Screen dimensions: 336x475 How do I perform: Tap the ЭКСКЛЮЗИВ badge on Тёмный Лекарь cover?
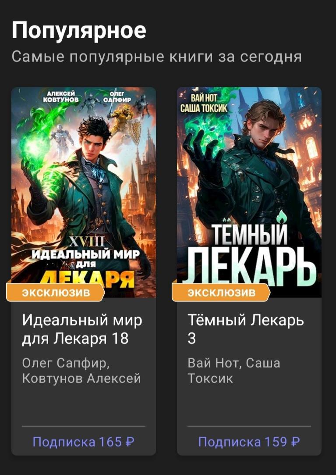click(x=221, y=293)
